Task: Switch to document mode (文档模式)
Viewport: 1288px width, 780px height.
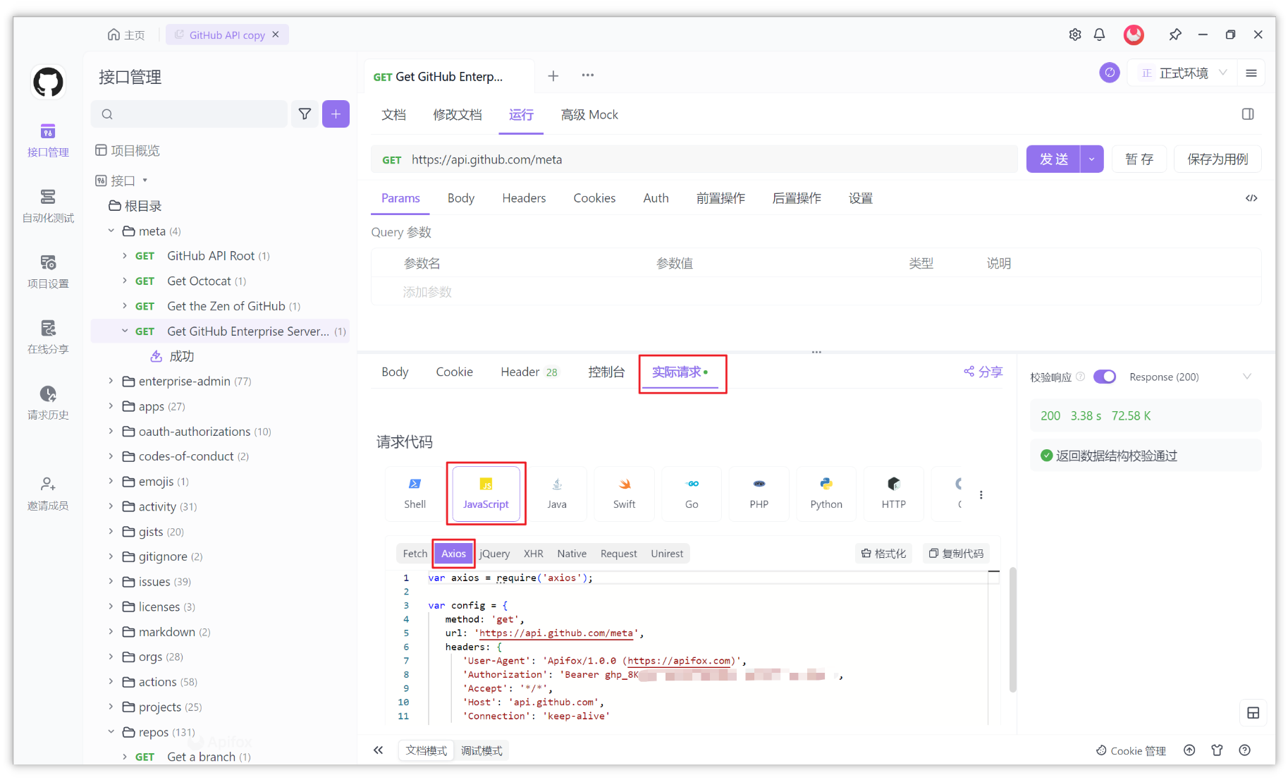Action: [x=427, y=750]
